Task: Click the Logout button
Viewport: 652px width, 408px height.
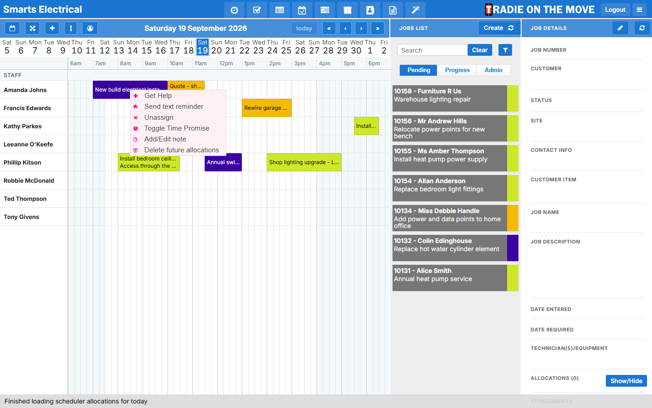Action: (615, 10)
